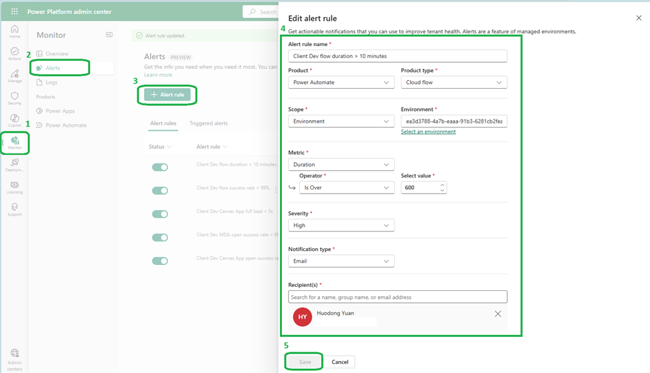This screenshot has width=650, height=373.
Task: Open Manage in the left rail
Action: pyautogui.click(x=15, y=76)
